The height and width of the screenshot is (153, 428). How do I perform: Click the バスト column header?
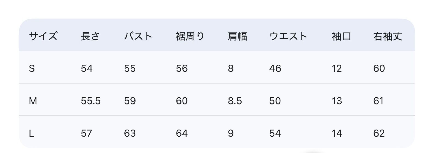pos(138,36)
